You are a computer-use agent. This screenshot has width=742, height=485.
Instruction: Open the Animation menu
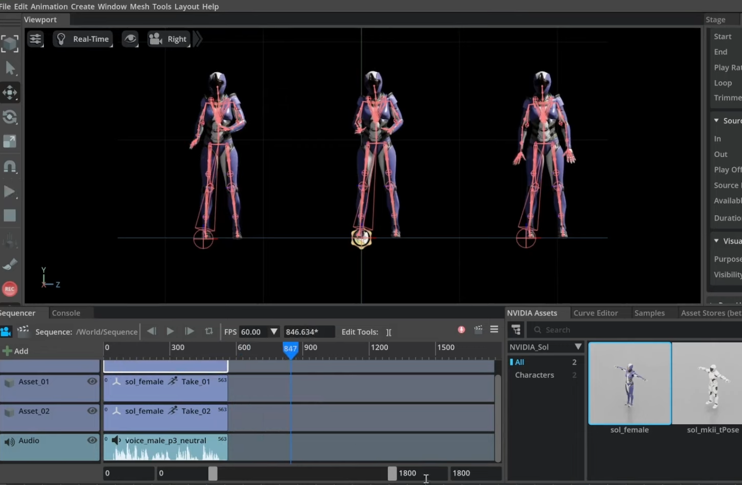(x=49, y=6)
